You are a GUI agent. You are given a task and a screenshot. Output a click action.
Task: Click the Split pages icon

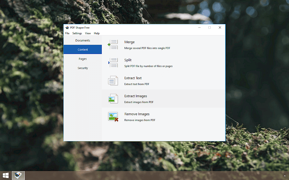(x=113, y=62)
